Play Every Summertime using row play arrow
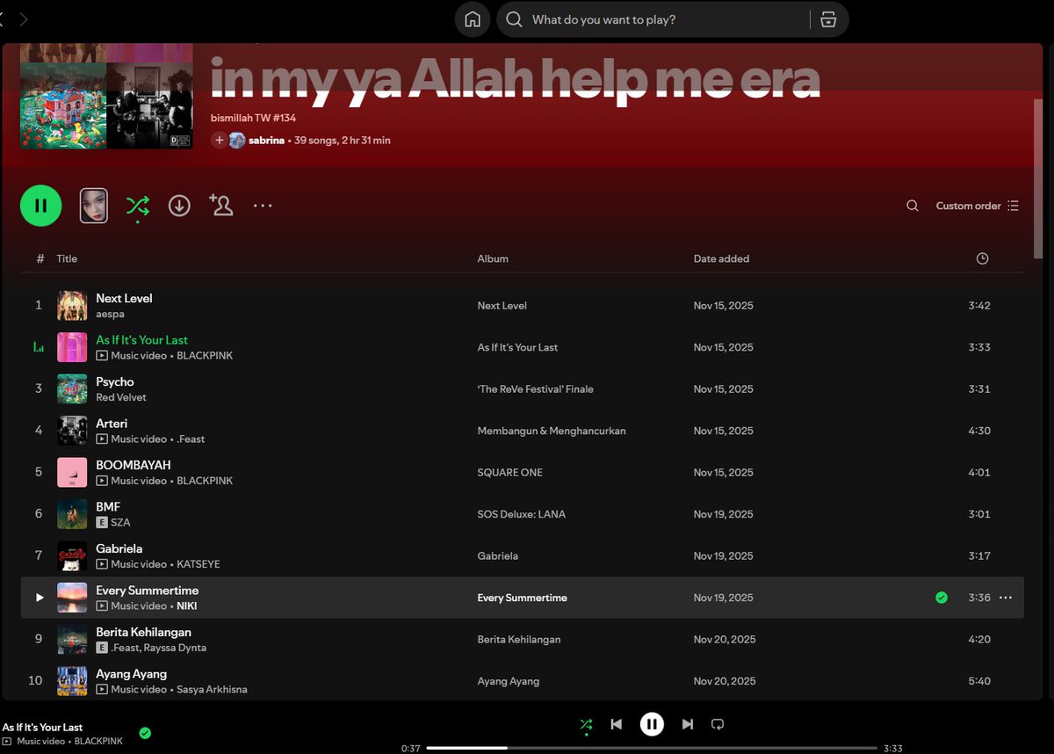Viewport: 1054px width, 754px height. [39, 598]
